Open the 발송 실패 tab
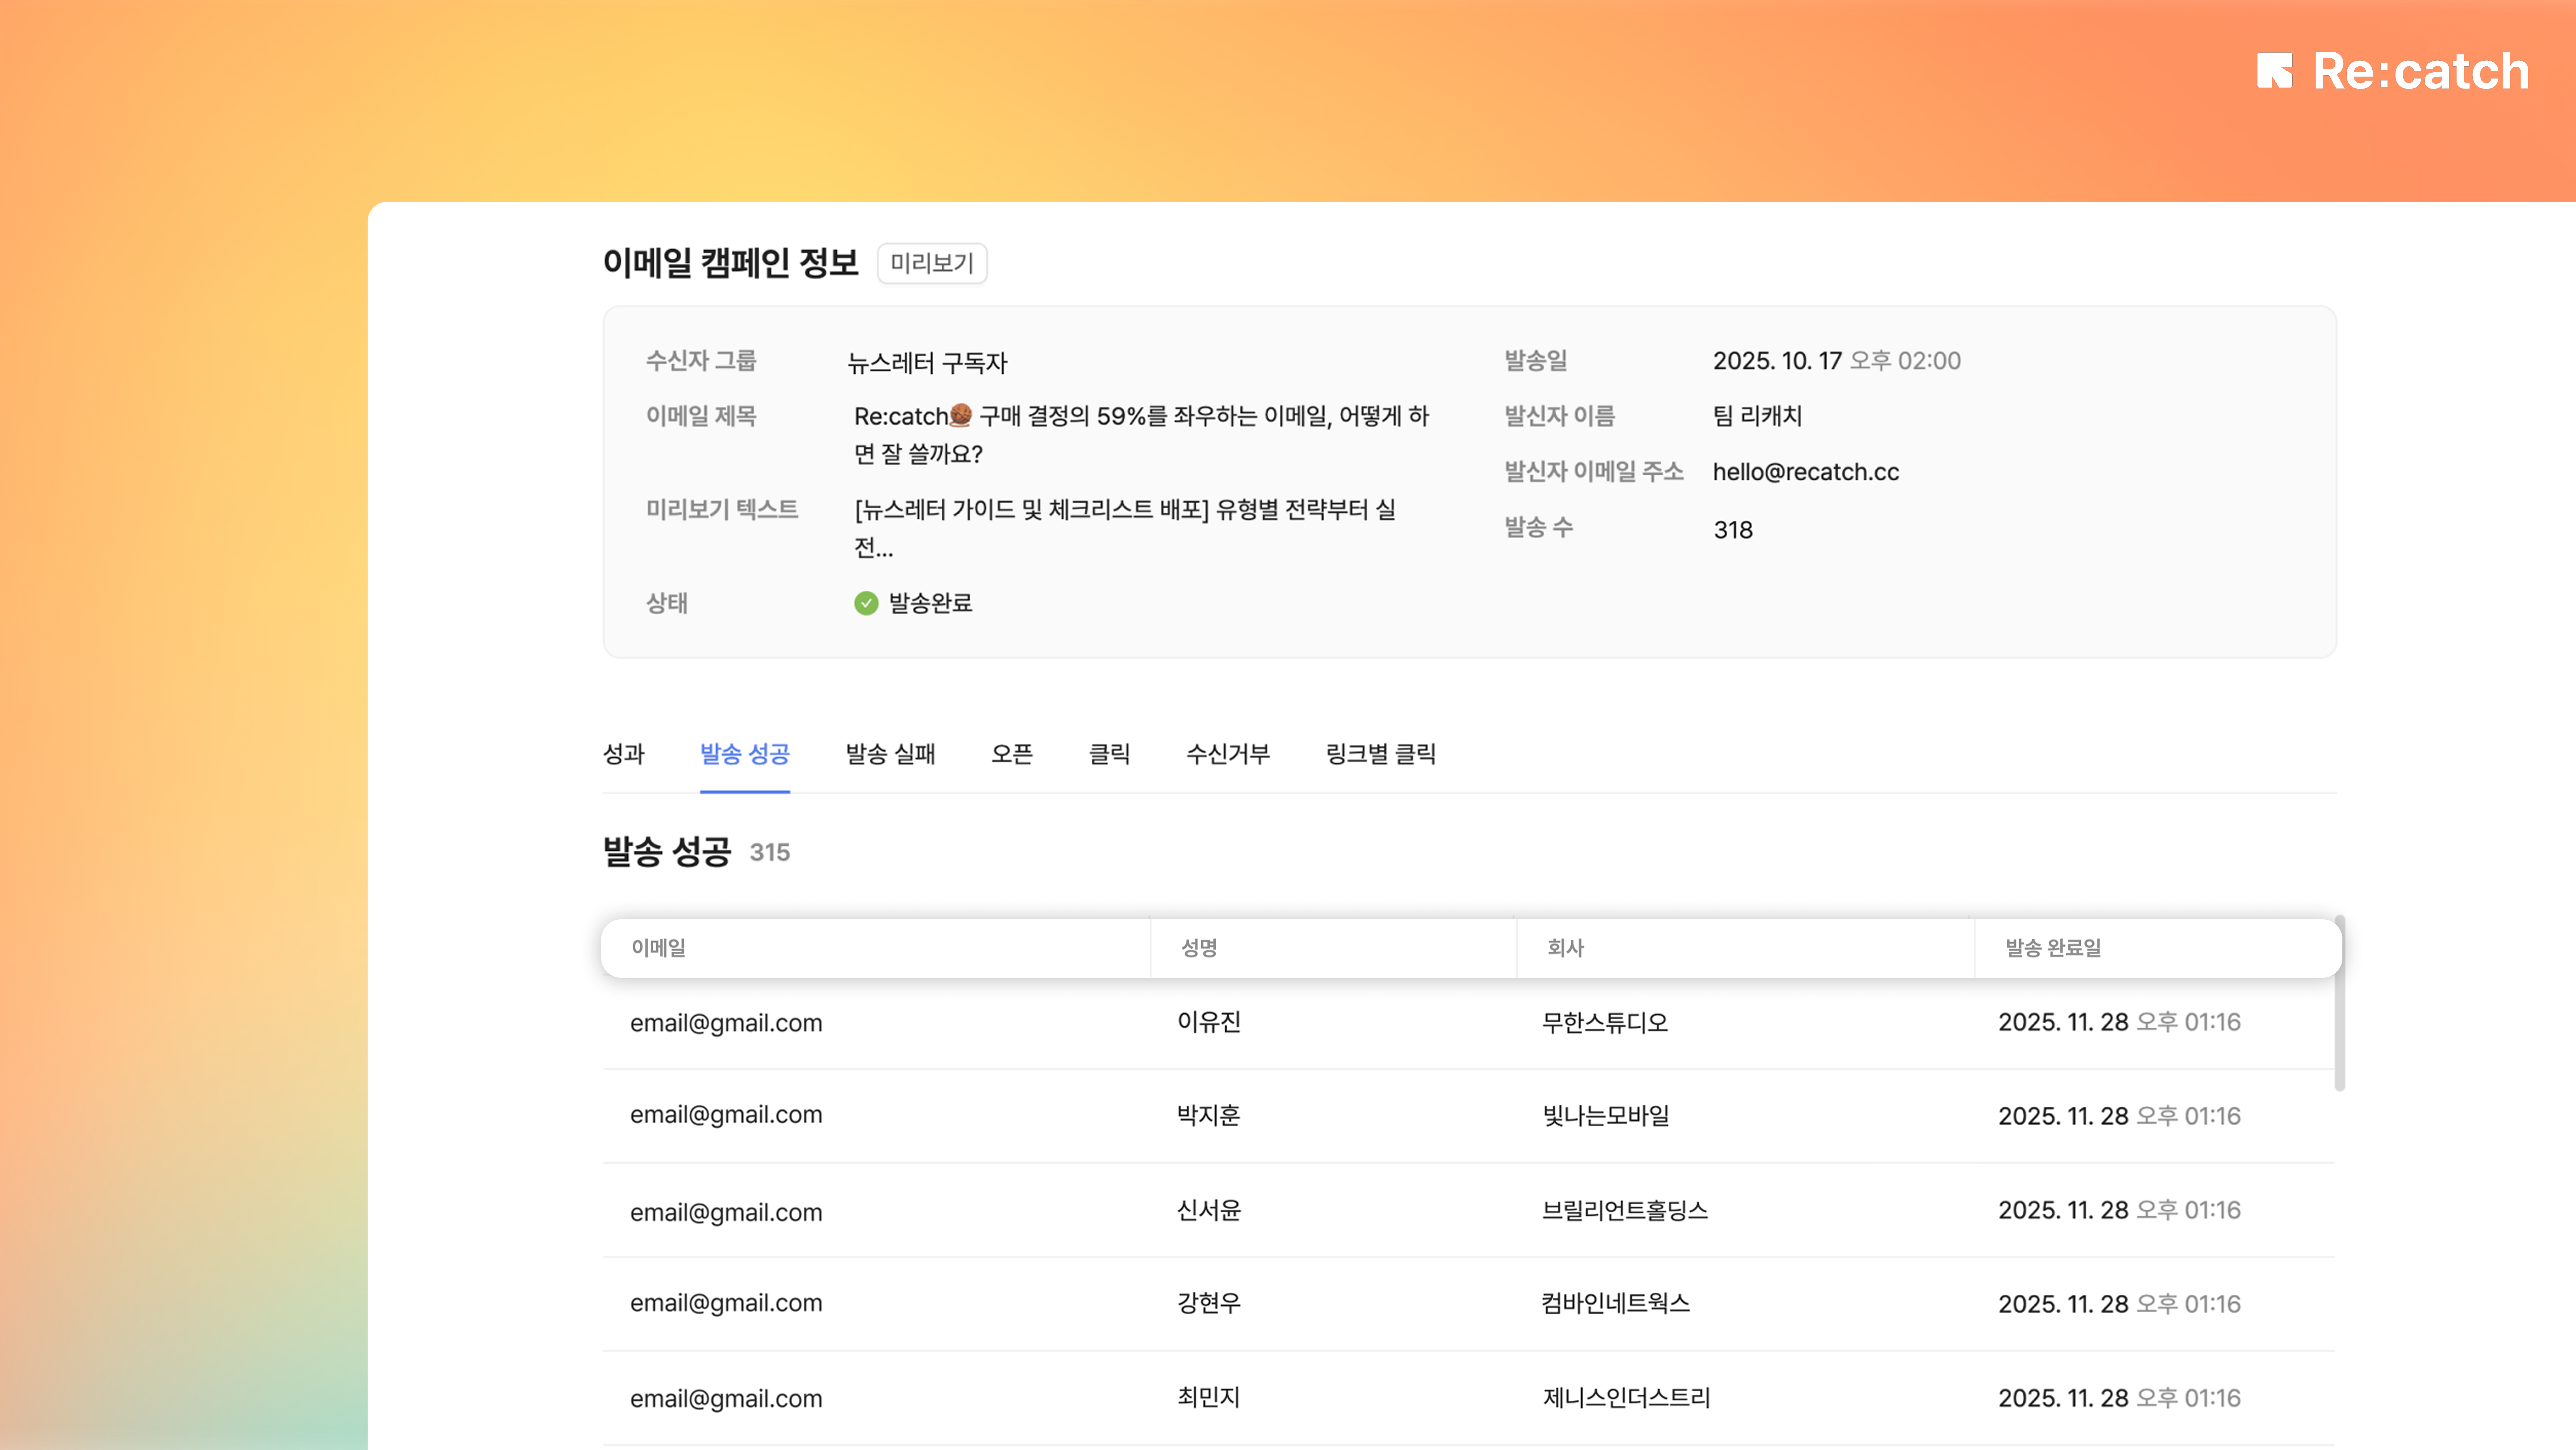Viewport: 2576px width, 1450px height. coord(890,754)
